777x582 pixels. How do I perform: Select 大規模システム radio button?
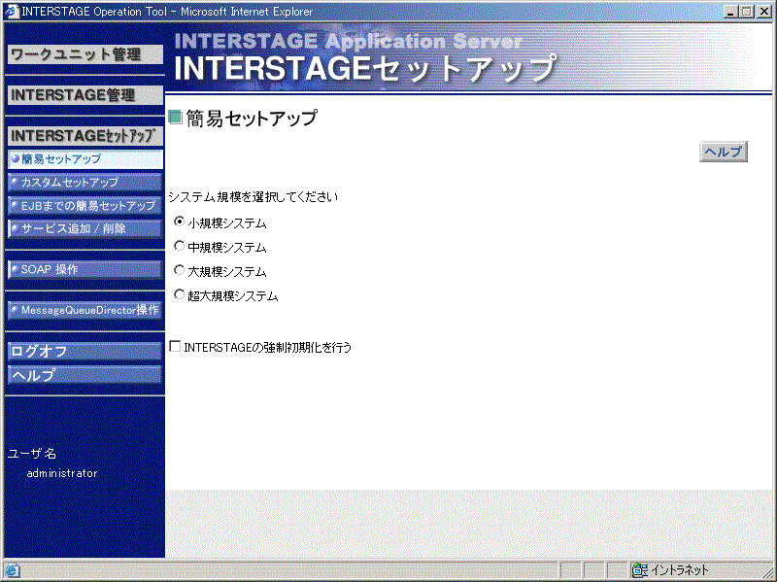[x=179, y=270]
